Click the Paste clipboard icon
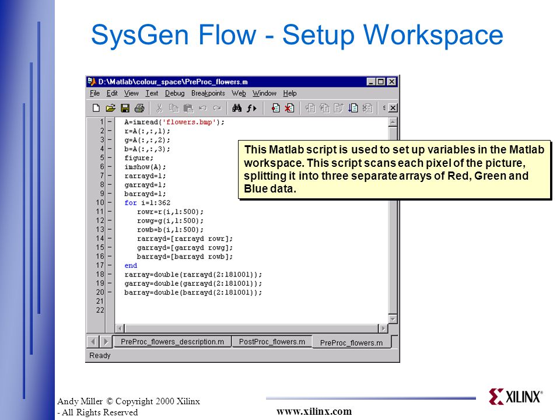 click(x=188, y=108)
